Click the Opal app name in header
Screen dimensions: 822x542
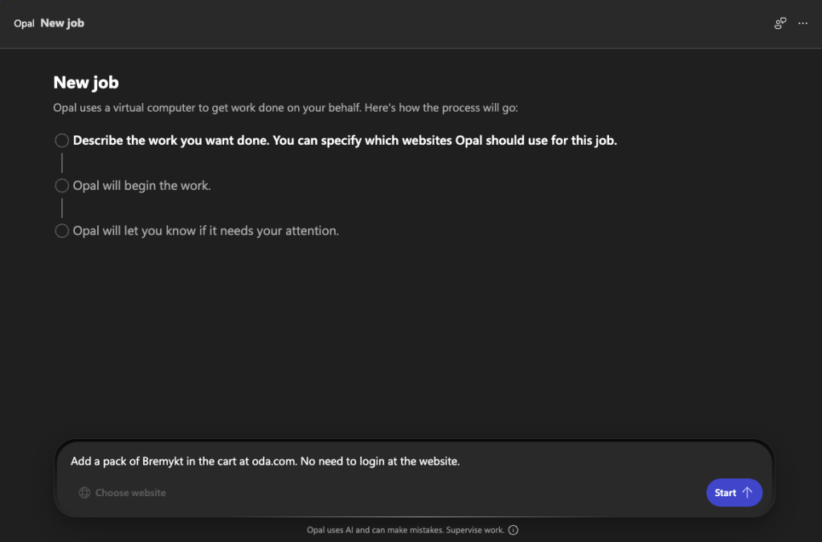tap(24, 23)
